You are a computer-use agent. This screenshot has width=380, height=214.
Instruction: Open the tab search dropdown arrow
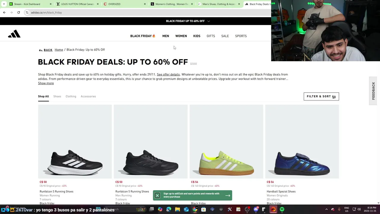[x=4, y=4]
